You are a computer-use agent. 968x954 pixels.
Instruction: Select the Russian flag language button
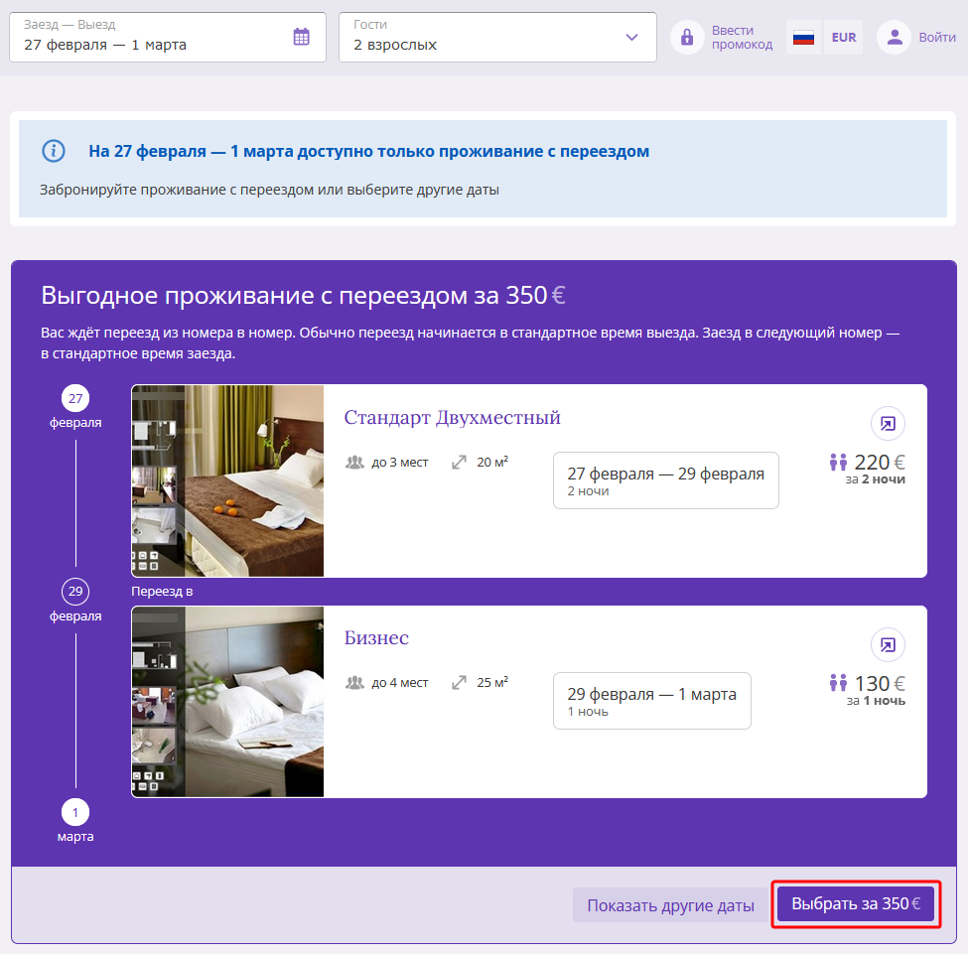point(803,37)
